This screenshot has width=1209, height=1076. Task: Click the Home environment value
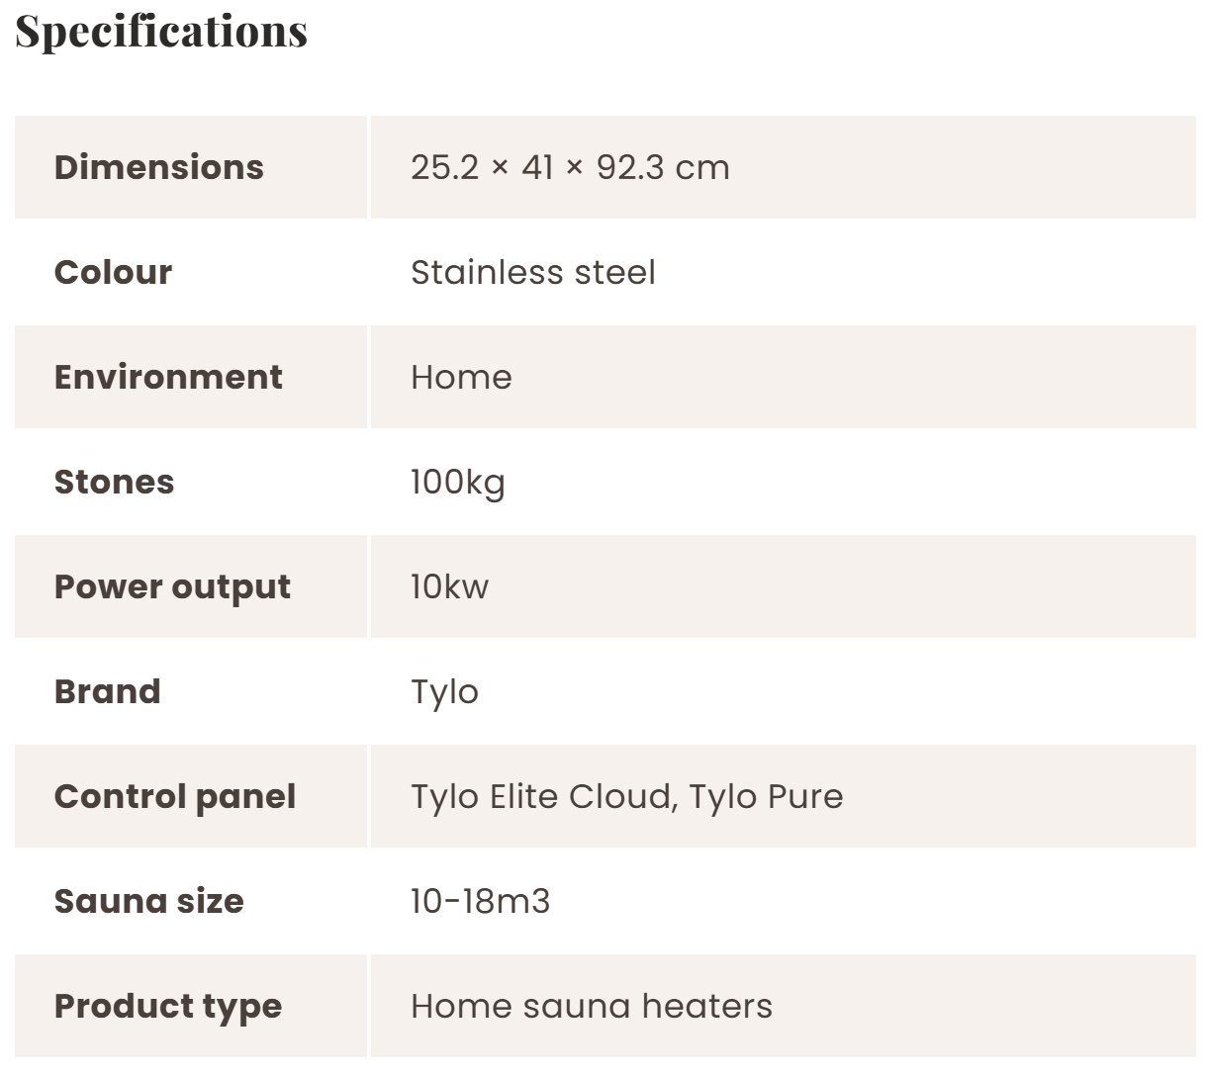(x=461, y=377)
